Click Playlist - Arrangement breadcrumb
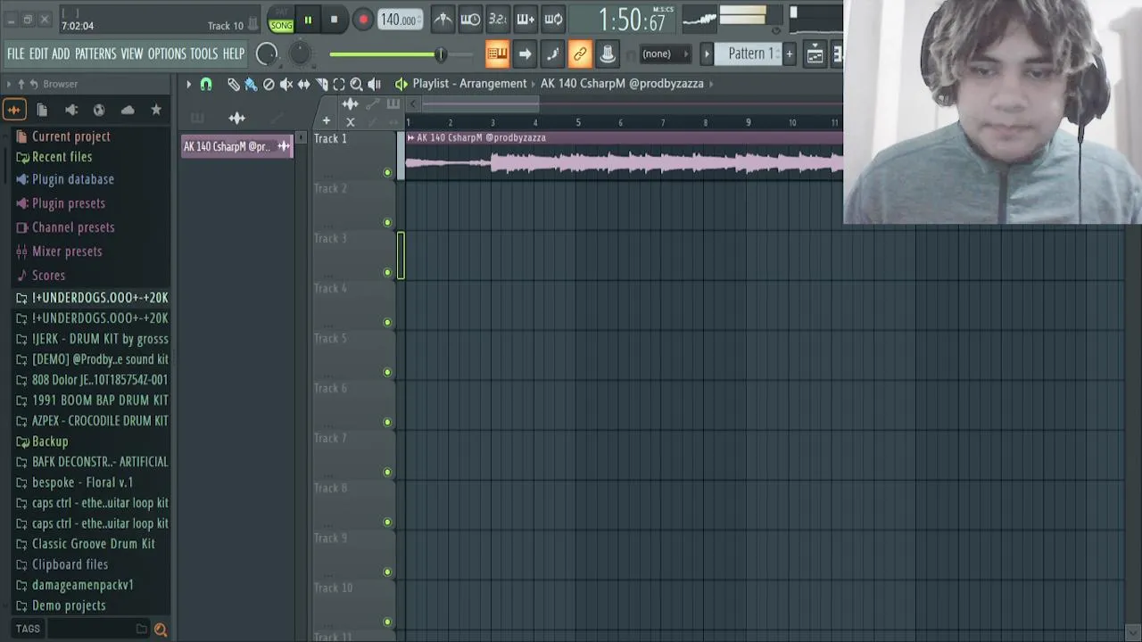Viewport: 1142px width, 642px height. (x=469, y=84)
